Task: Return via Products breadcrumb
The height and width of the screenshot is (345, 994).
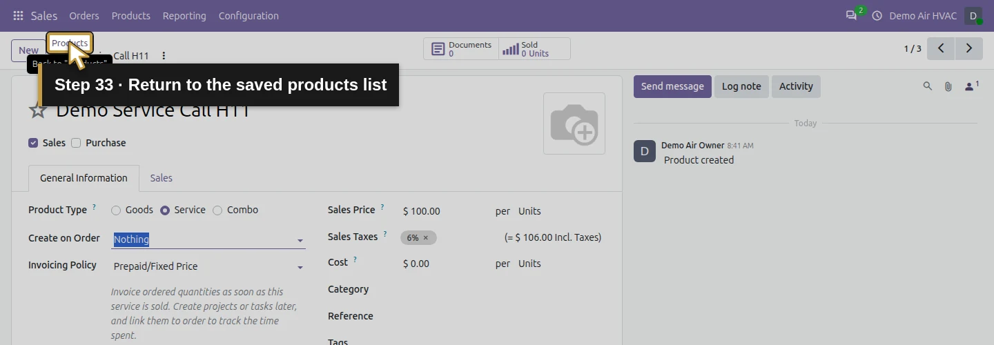Action: (x=70, y=43)
